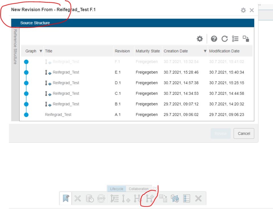Select the Source Structure header tab
Viewport: 273px width, 209px height.
35,23
